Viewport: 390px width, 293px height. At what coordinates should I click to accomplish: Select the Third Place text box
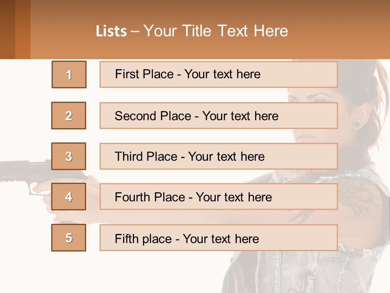point(219,156)
